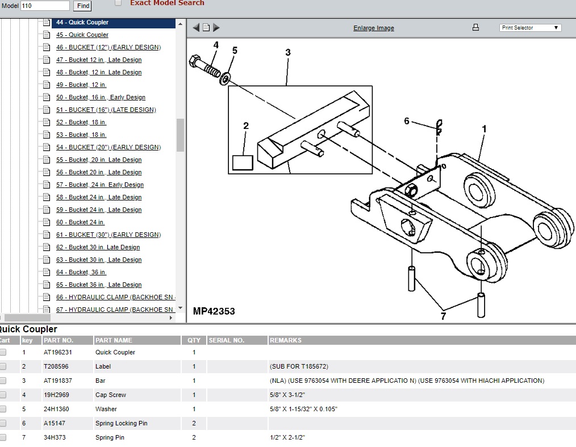Click into the Model input field

coord(45,6)
